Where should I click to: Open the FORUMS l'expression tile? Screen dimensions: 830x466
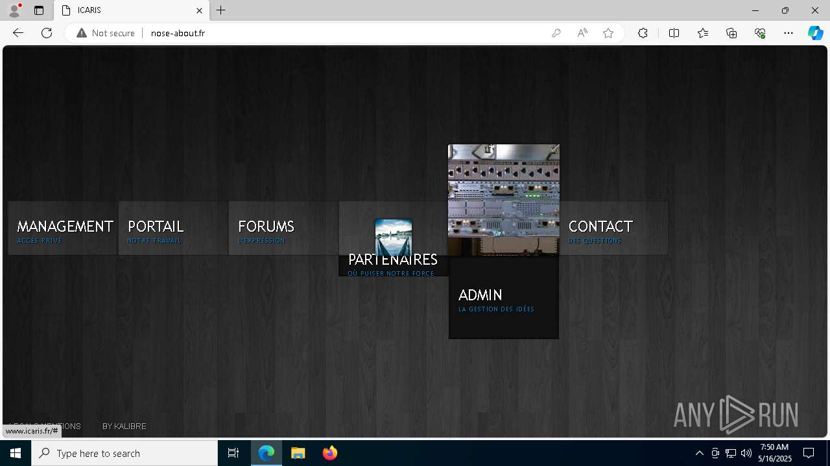[283, 228]
